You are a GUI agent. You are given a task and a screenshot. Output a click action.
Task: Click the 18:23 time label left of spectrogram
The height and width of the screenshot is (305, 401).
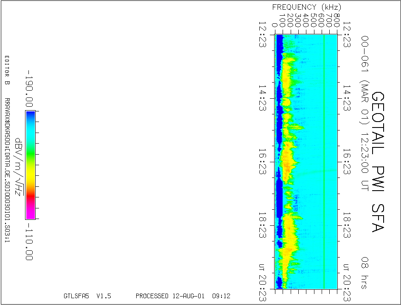click(263, 225)
